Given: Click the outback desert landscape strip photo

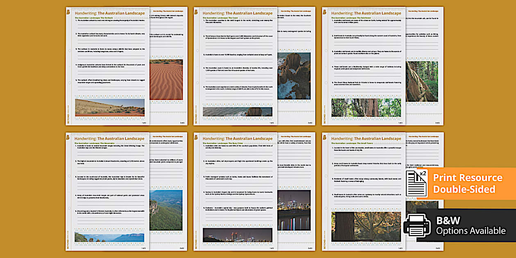Looking at the screenshot, I should click(x=109, y=107).
